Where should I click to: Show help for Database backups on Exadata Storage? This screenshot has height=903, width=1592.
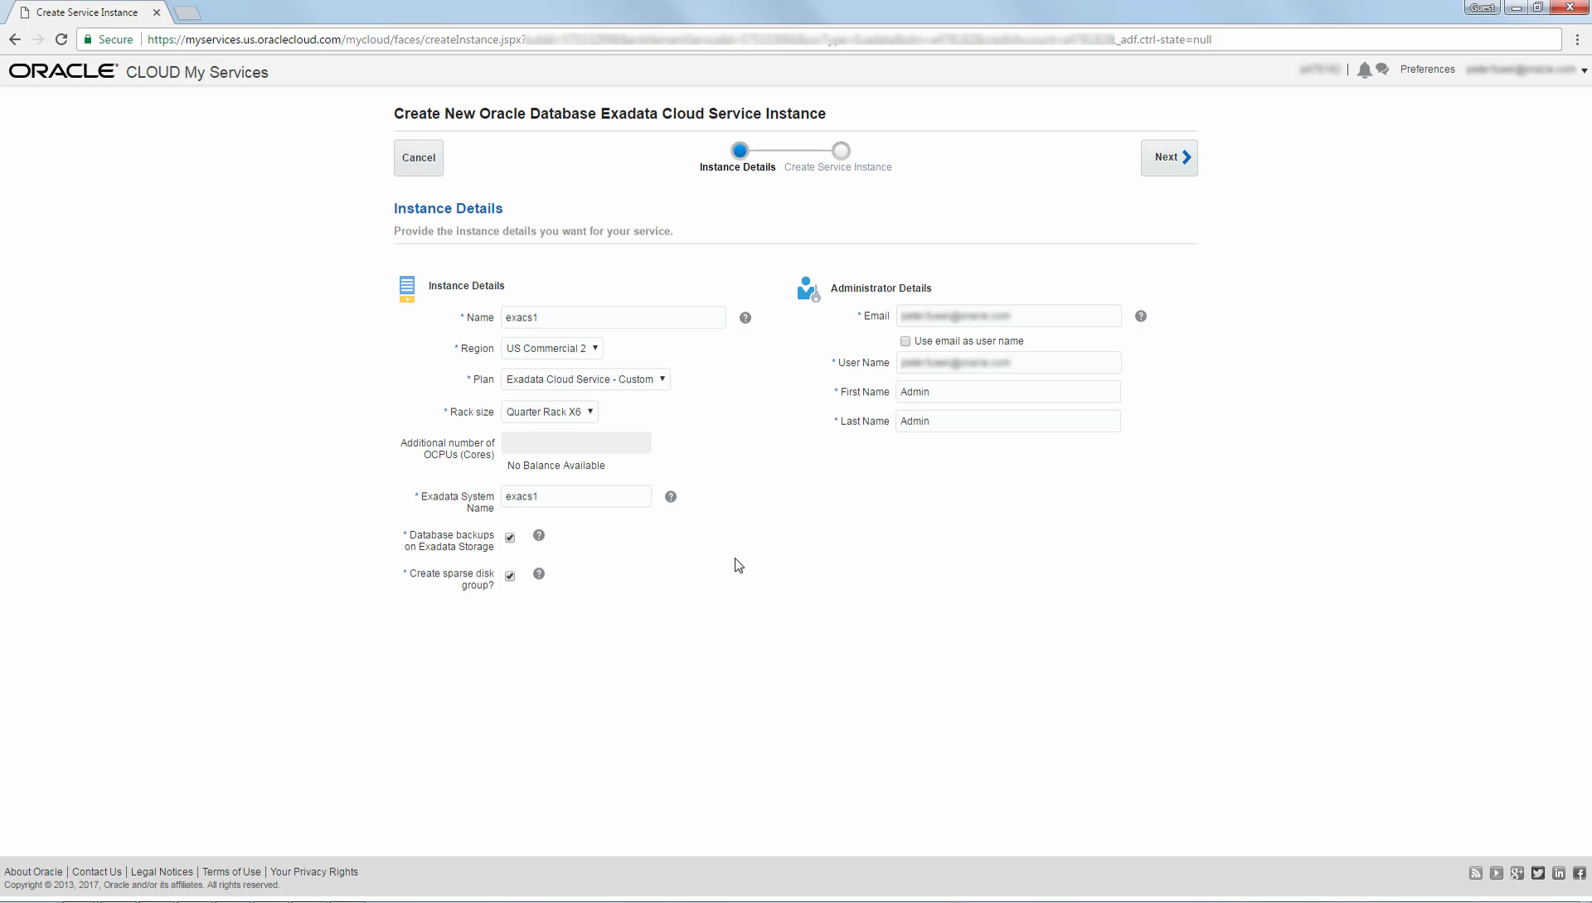point(539,536)
